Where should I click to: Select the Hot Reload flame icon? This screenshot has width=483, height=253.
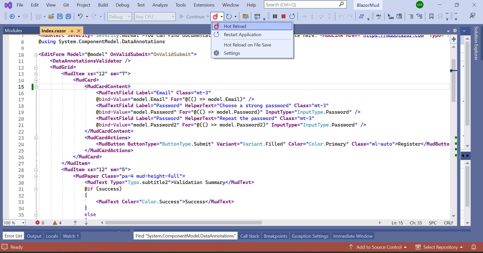click(216, 17)
